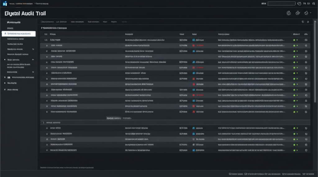Click the red status icon in the second table row
The image size is (318, 177).
[194, 45]
